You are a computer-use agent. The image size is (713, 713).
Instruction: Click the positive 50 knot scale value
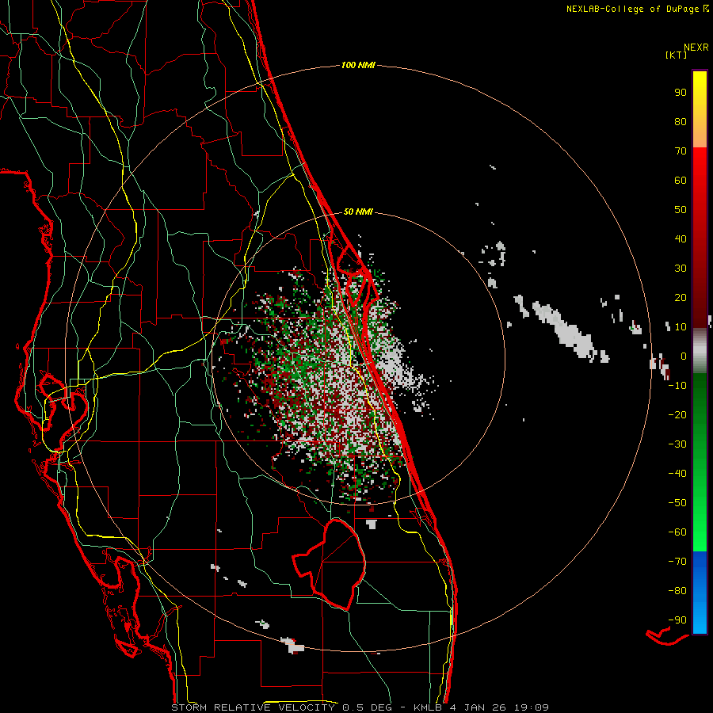coord(681,210)
